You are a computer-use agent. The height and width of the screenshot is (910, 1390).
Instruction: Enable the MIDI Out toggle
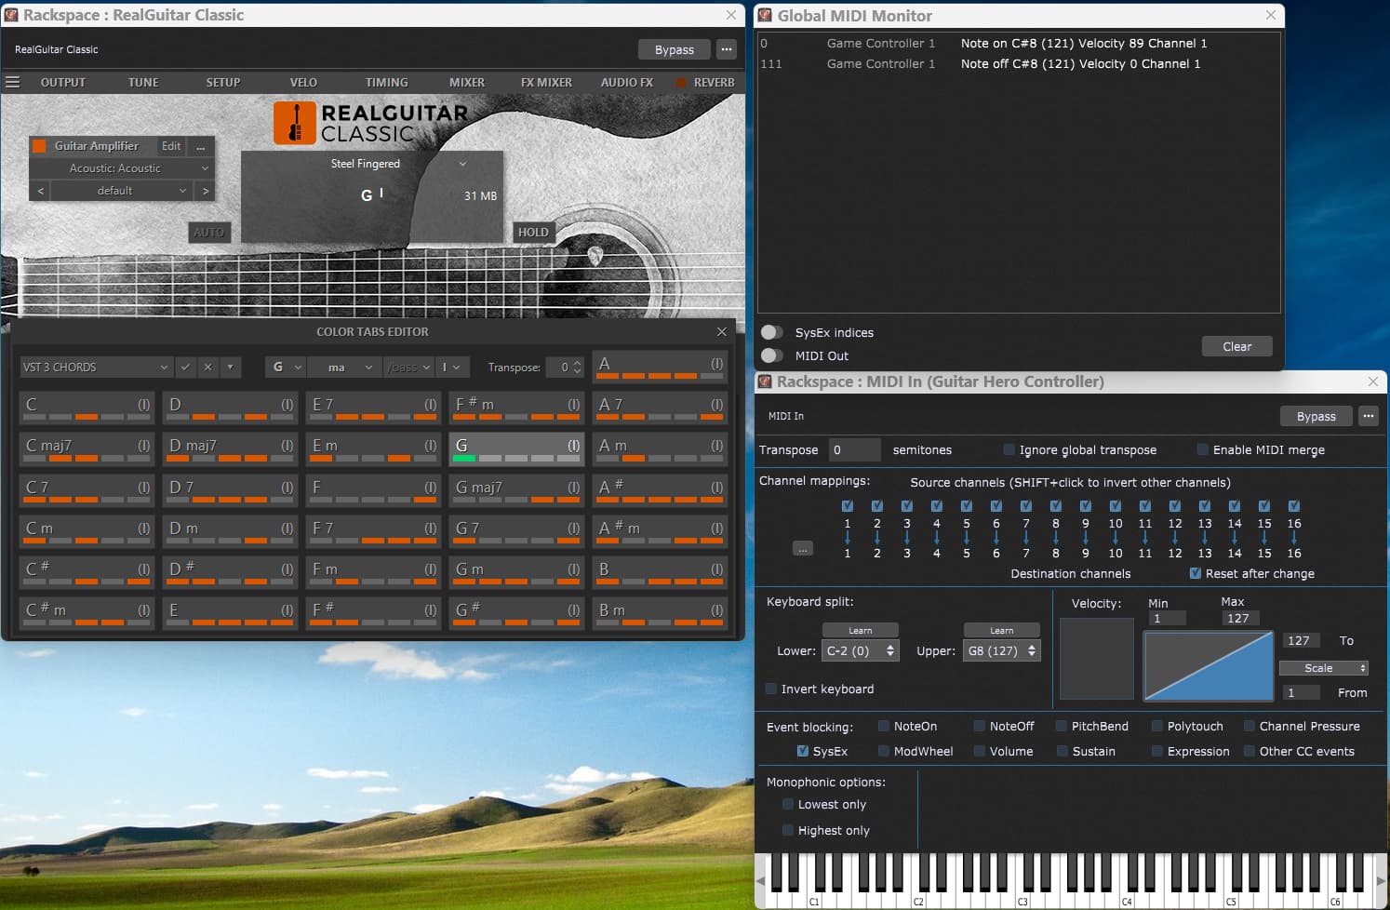[x=771, y=355]
